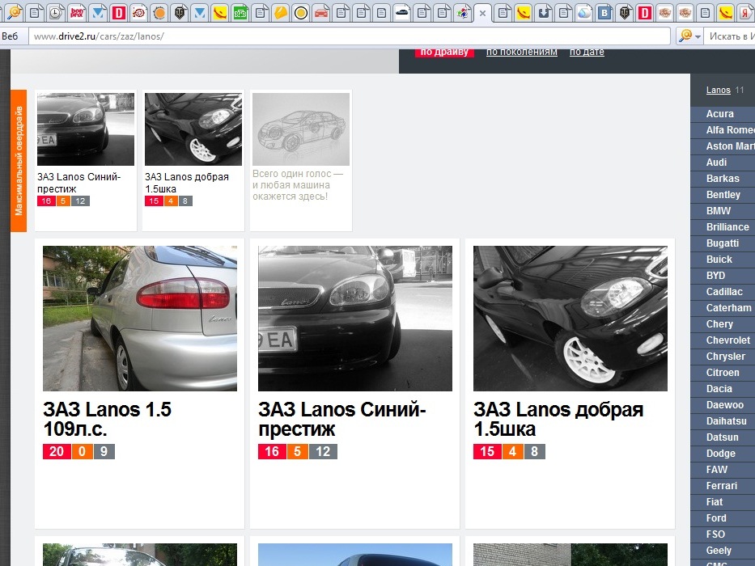755x566 pixels.
Task: Click large orange '5' badge on Синий-престиж
Action: pos(297,451)
